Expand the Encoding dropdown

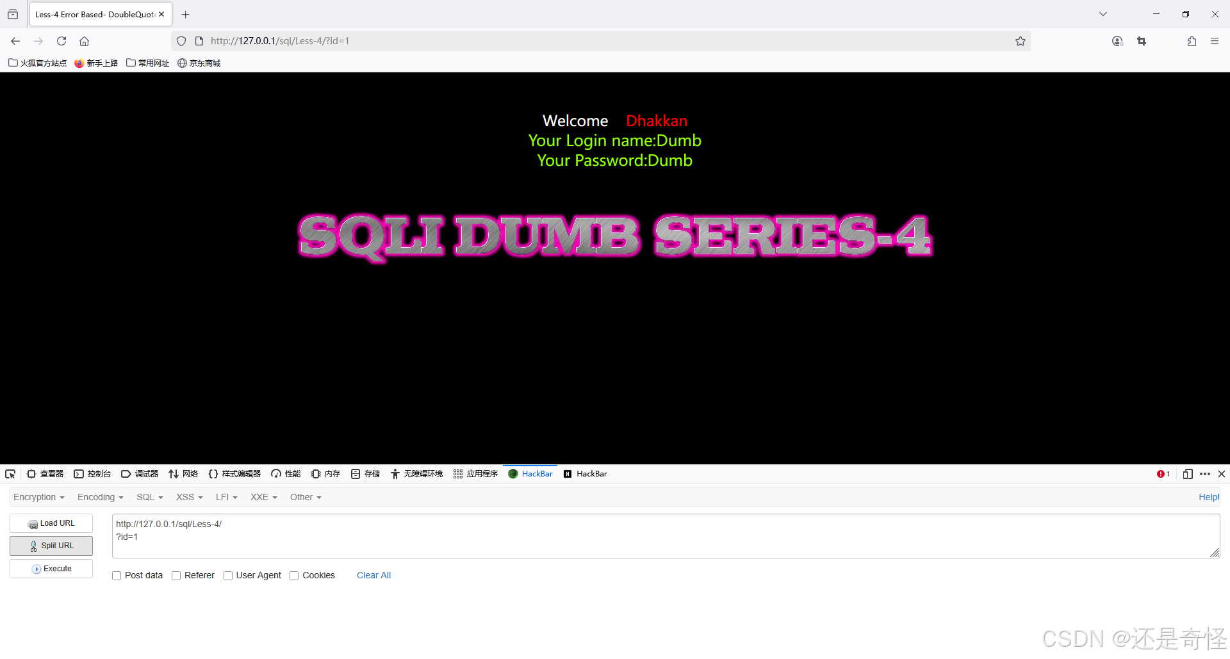(101, 497)
